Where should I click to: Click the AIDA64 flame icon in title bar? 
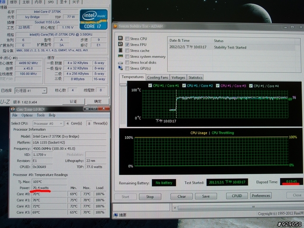[115, 26]
